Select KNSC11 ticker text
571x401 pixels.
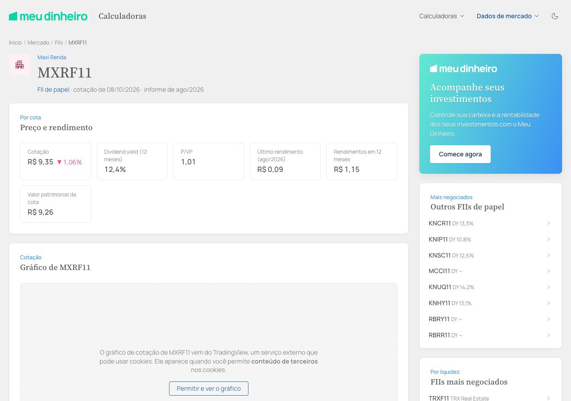pos(440,255)
